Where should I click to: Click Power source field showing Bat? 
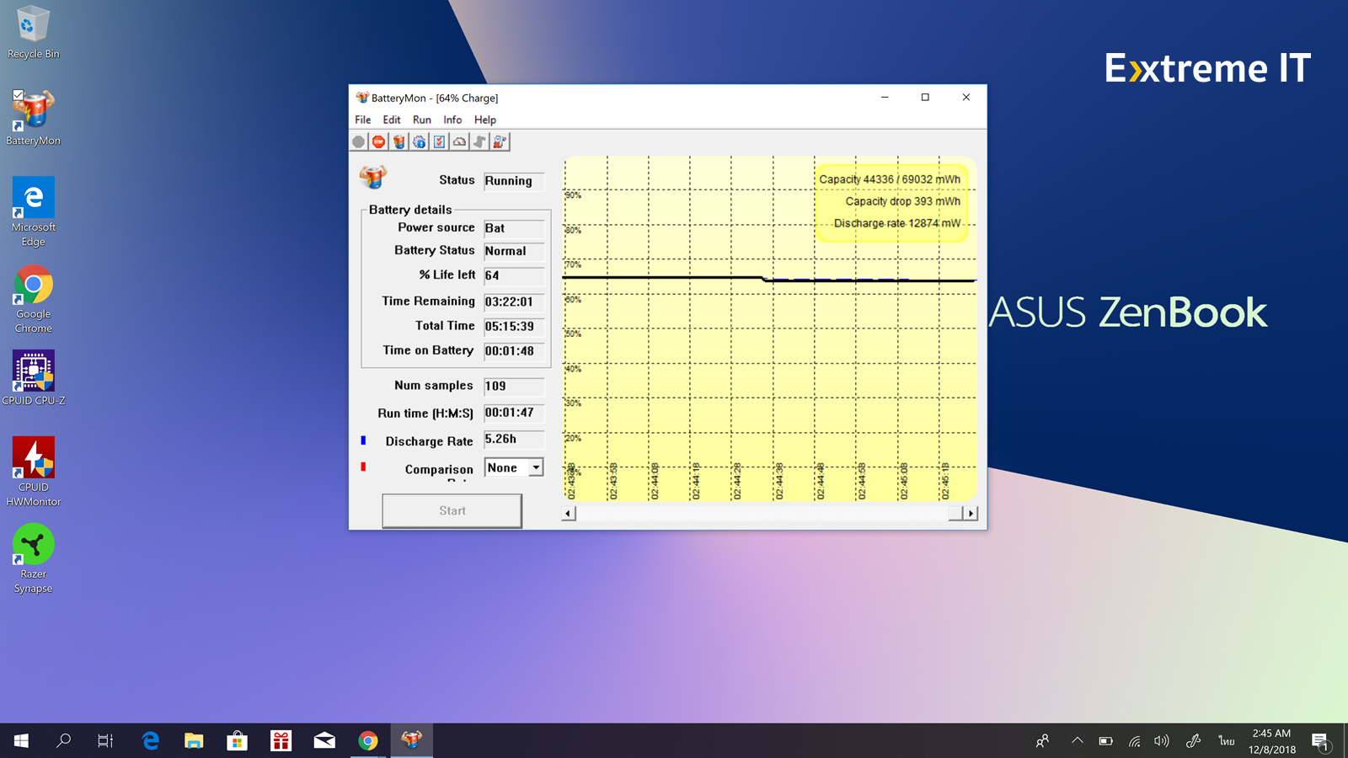[514, 228]
